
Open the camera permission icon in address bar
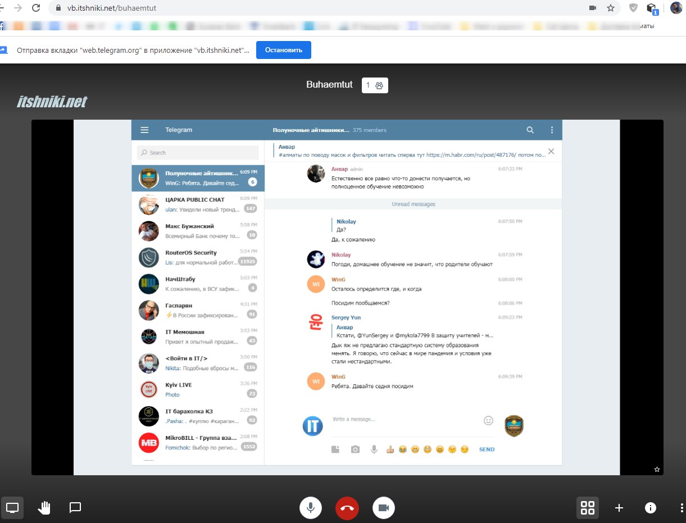click(x=593, y=8)
